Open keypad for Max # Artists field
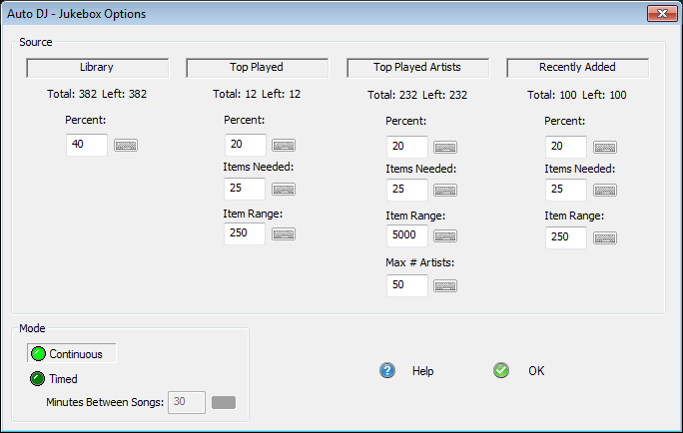Viewport: 683px width, 433px height. tap(444, 286)
